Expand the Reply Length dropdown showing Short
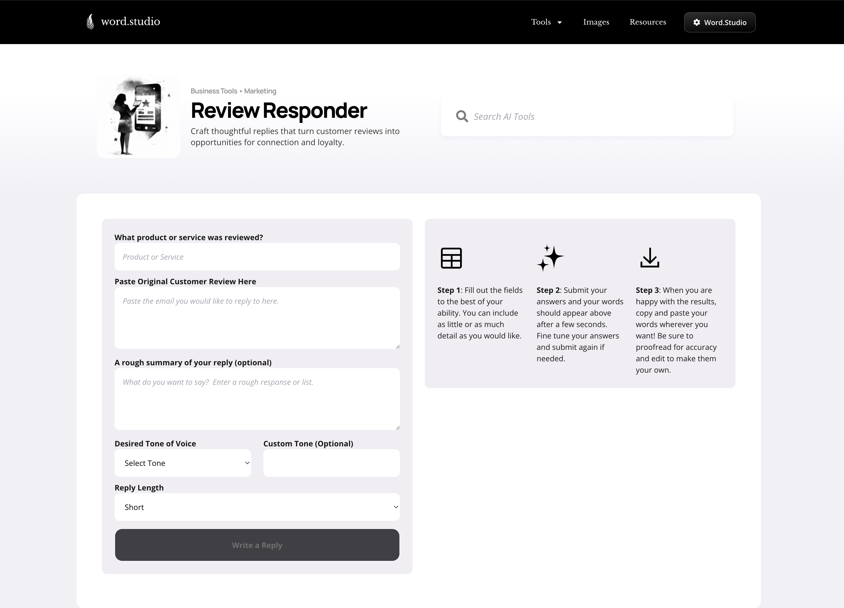The width and height of the screenshot is (844, 608). click(x=257, y=507)
